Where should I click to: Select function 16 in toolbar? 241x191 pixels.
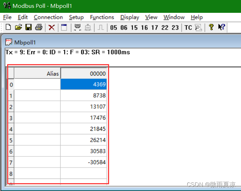(x=144, y=28)
